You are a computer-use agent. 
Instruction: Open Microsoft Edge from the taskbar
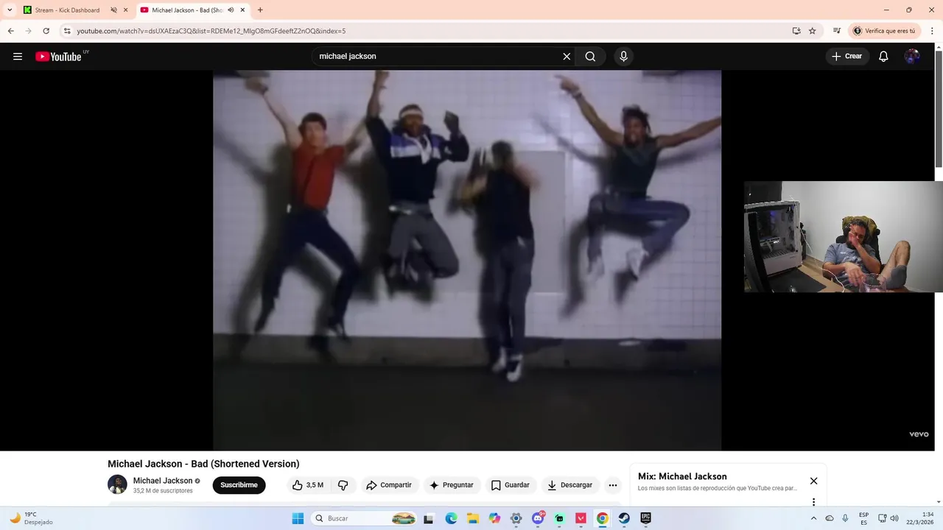(x=451, y=518)
